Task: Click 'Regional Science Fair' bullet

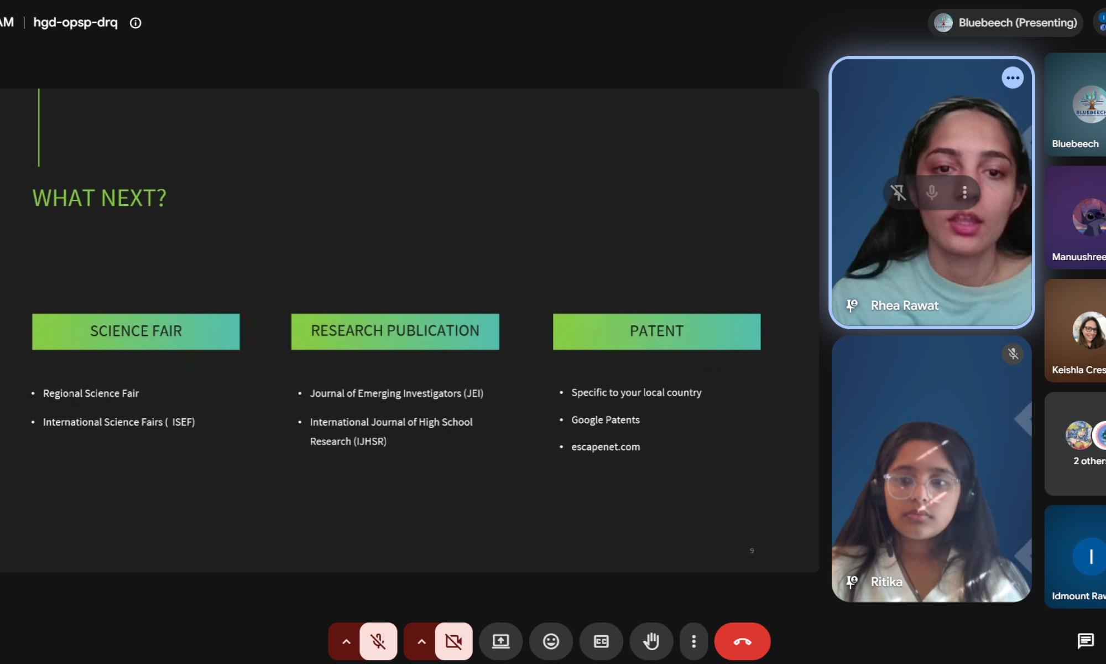Action: (91, 393)
